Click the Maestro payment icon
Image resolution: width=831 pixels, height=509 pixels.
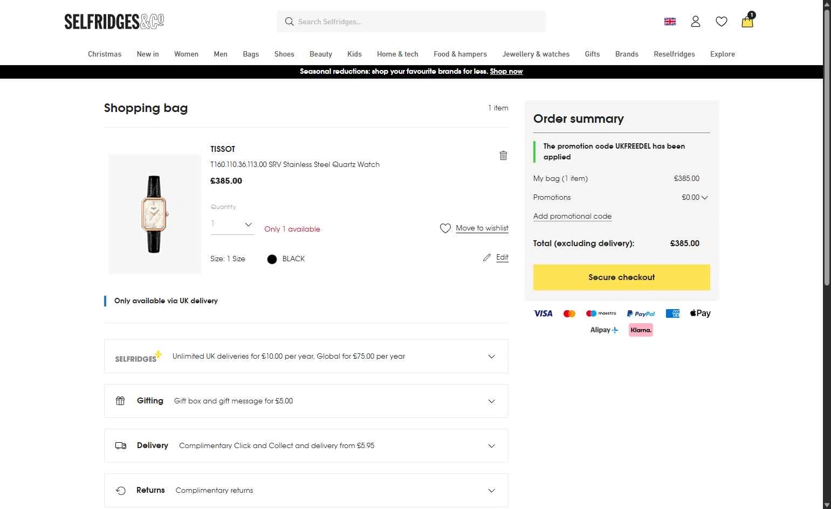(x=601, y=313)
